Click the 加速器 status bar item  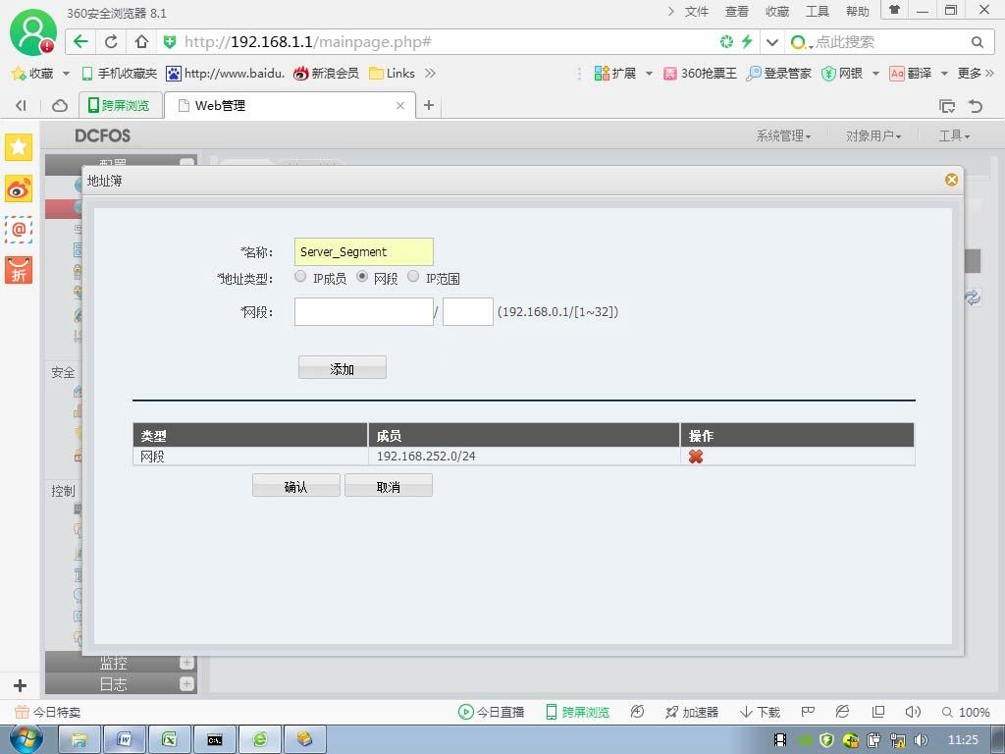(692, 712)
